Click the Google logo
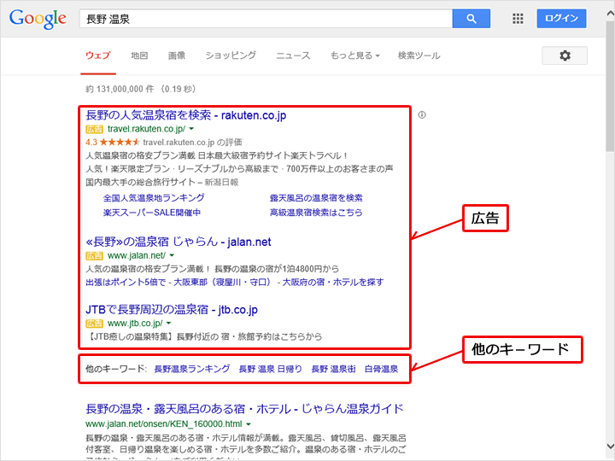This screenshot has height=461, width=615. (x=38, y=19)
